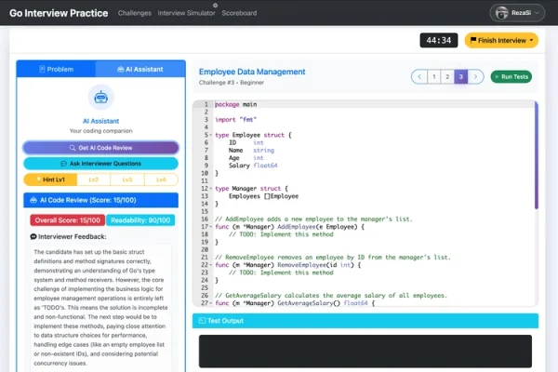Click the 'Employees []Employee' line

point(263,196)
